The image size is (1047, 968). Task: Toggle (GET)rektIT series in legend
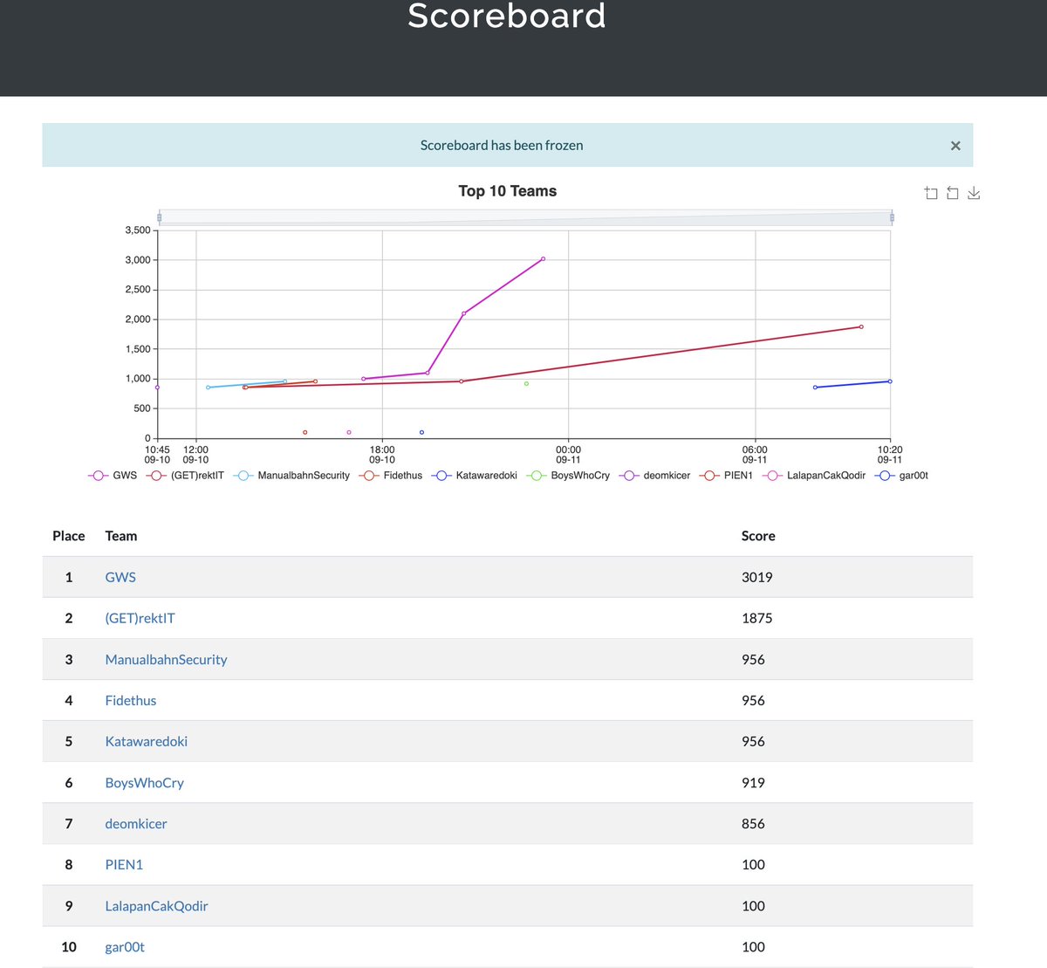(186, 476)
